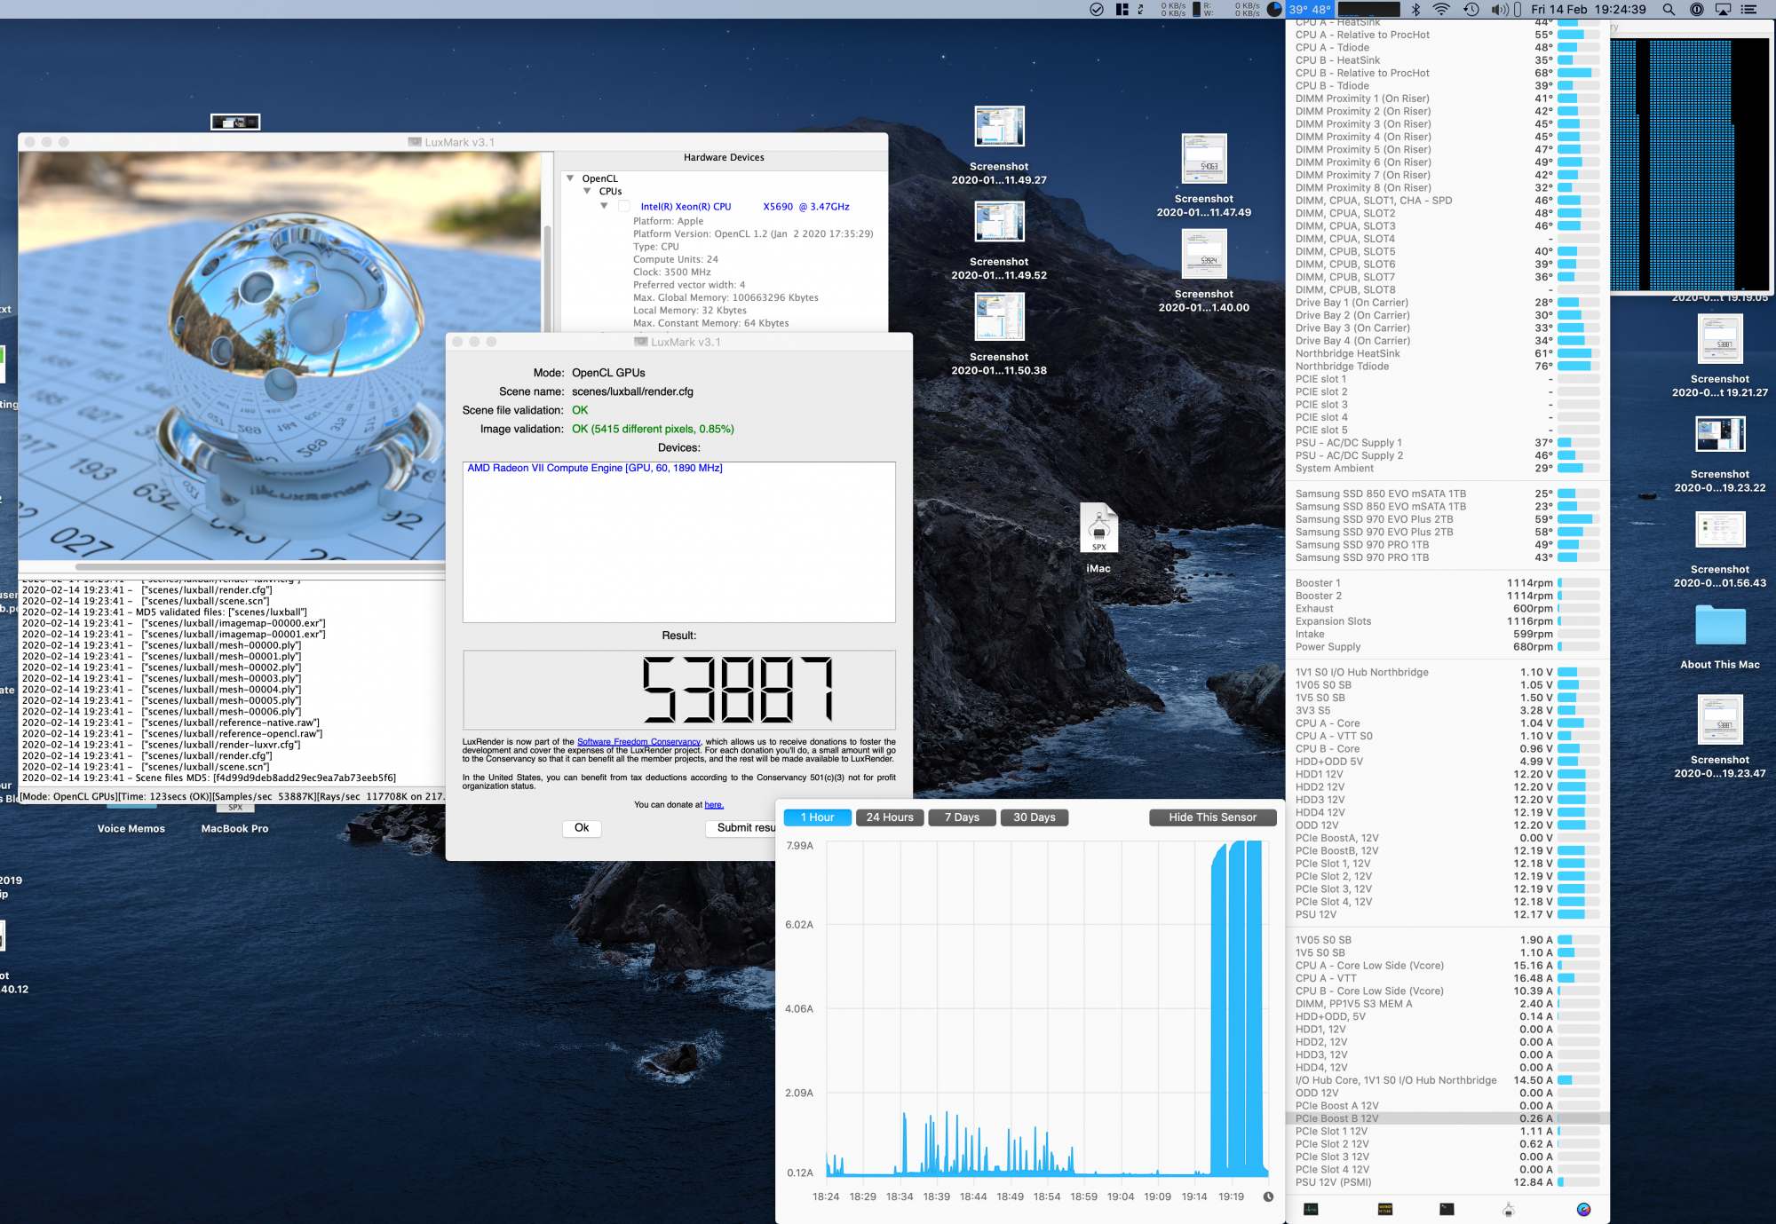The image size is (1776, 1224).
Task: Open the Bluetooth menu bar icon
Action: pos(1416,9)
